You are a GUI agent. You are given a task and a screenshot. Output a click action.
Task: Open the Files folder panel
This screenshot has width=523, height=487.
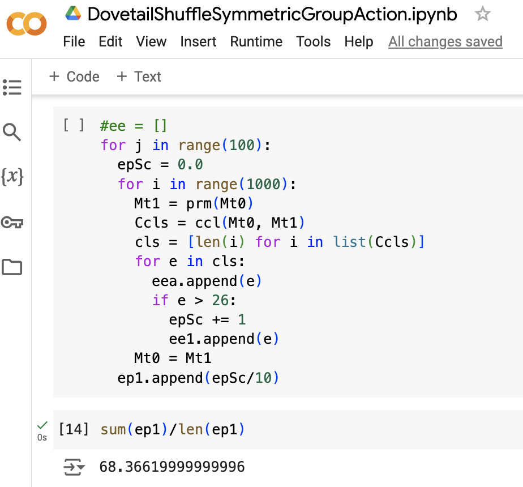[x=12, y=267]
